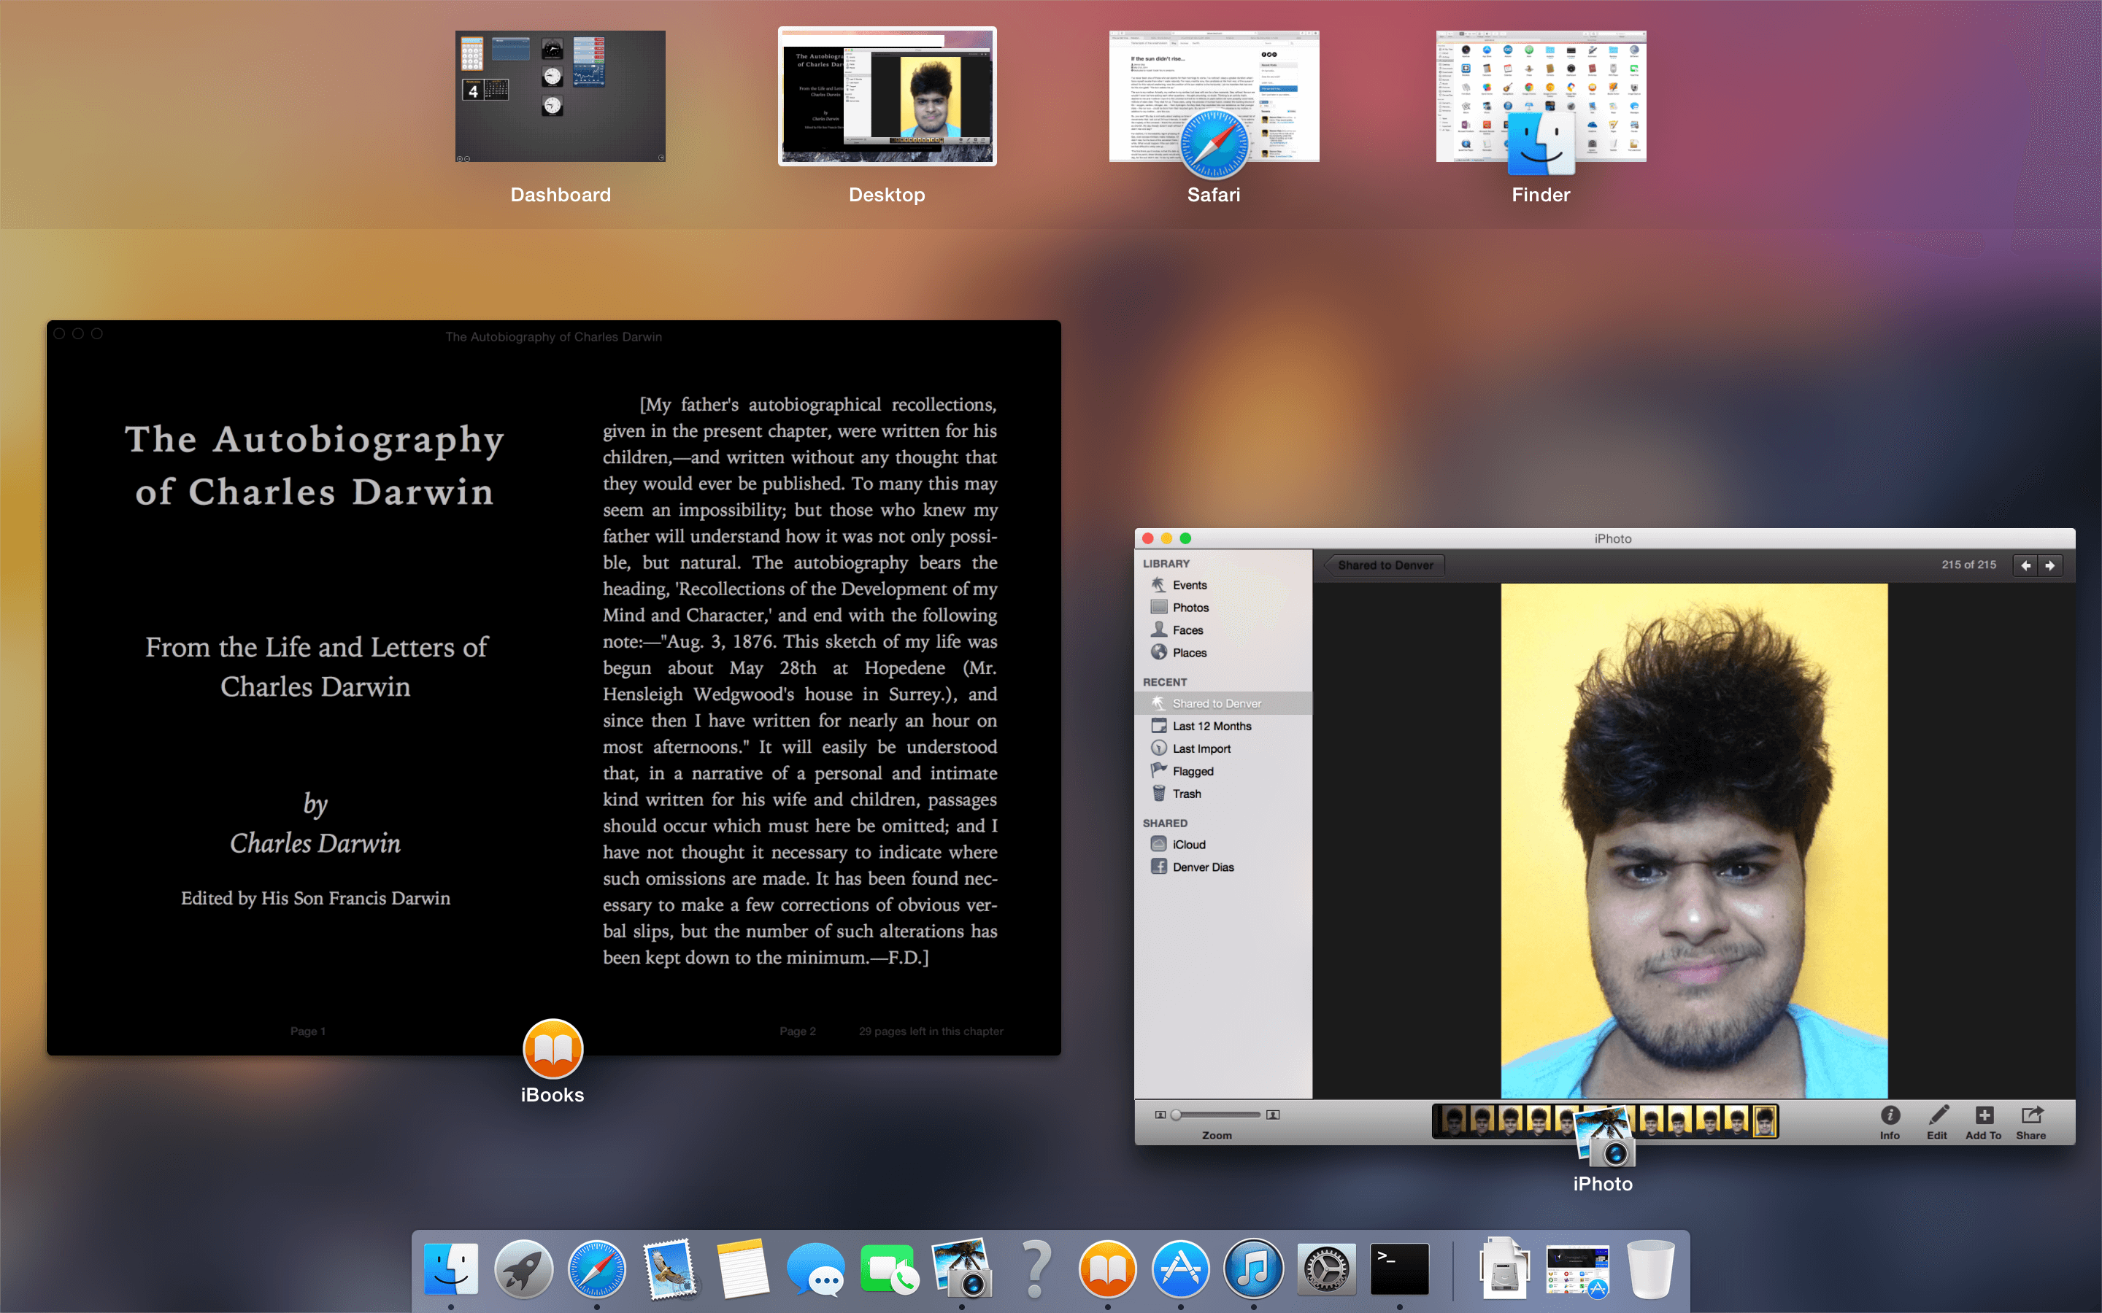
Task: Open the Info panel in iPhoto
Action: [1890, 1122]
